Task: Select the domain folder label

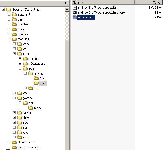Action: click(23, 34)
